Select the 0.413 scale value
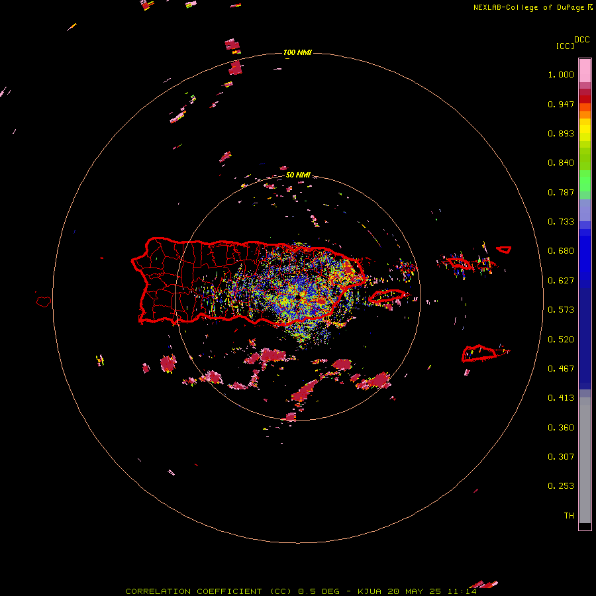 click(x=561, y=398)
